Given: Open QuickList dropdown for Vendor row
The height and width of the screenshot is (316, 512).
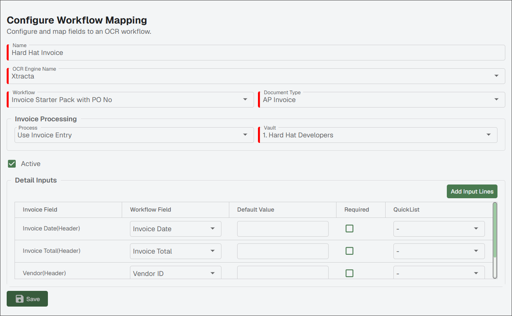Looking at the screenshot, I should pyautogui.click(x=439, y=272).
